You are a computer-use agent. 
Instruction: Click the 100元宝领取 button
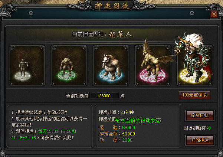click(x=195, y=95)
